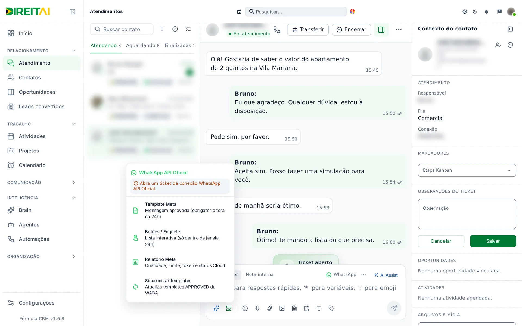Open the language globe icon
The image size is (522, 326).
tap(465, 11)
